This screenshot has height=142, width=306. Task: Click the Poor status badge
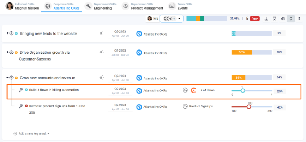click(x=255, y=19)
